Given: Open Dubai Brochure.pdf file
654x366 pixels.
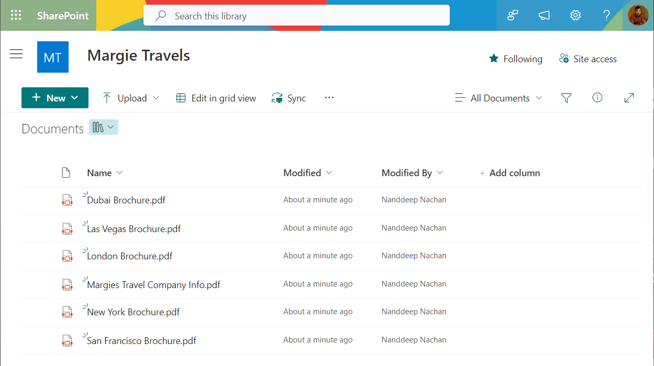Looking at the screenshot, I should [x=126, y=200].
